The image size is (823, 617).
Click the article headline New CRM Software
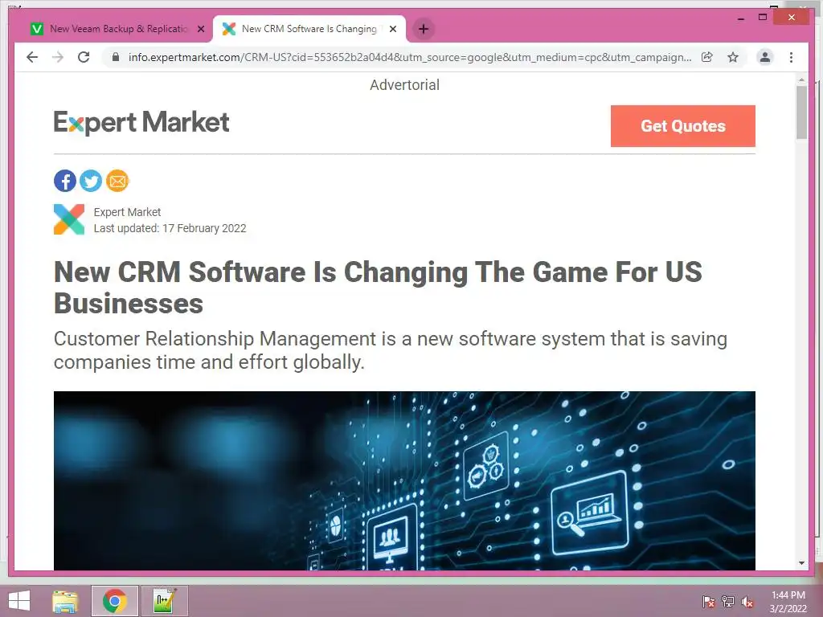pyautogui.click(x=378, y=287)
